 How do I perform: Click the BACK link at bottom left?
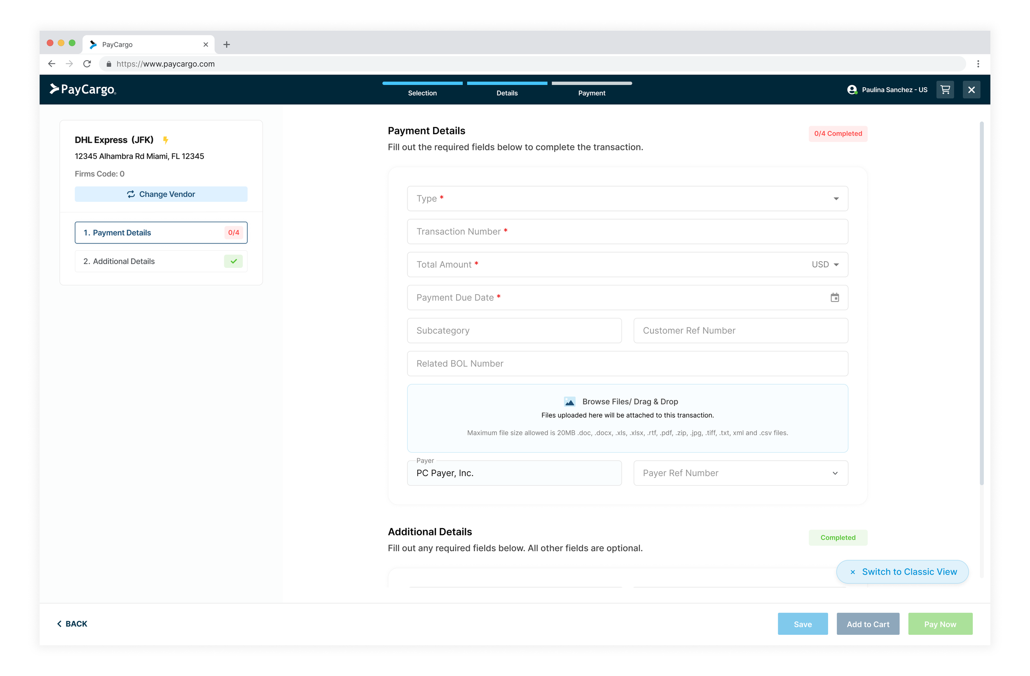(x=72, y=624)
